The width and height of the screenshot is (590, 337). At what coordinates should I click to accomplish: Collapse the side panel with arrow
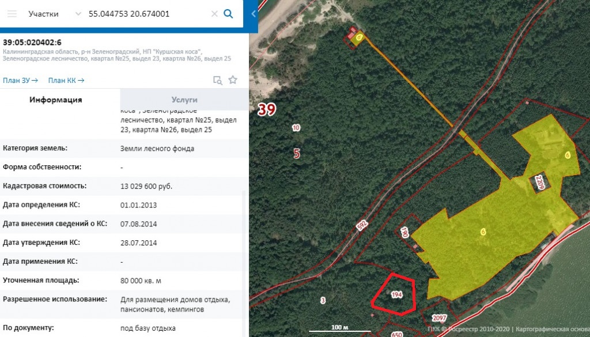coord(254,14)
